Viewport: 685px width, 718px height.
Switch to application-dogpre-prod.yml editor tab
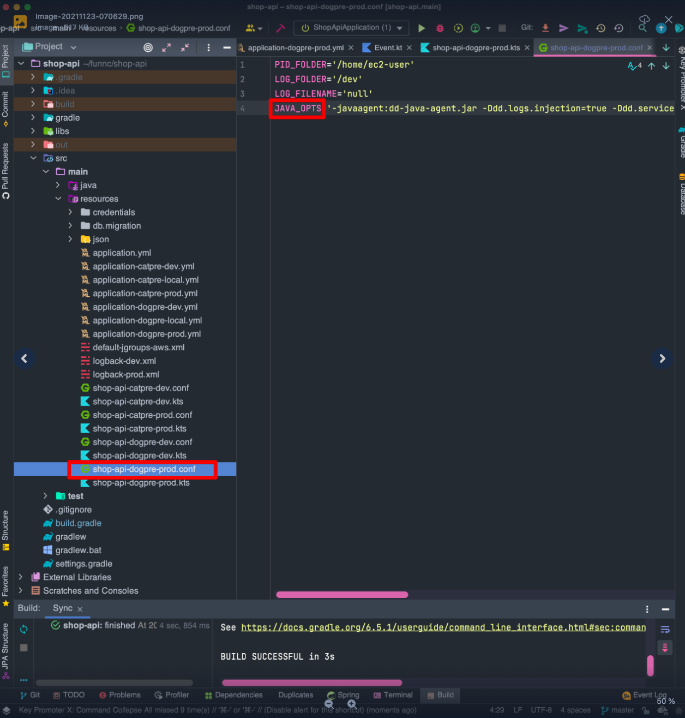pos(296,48)
